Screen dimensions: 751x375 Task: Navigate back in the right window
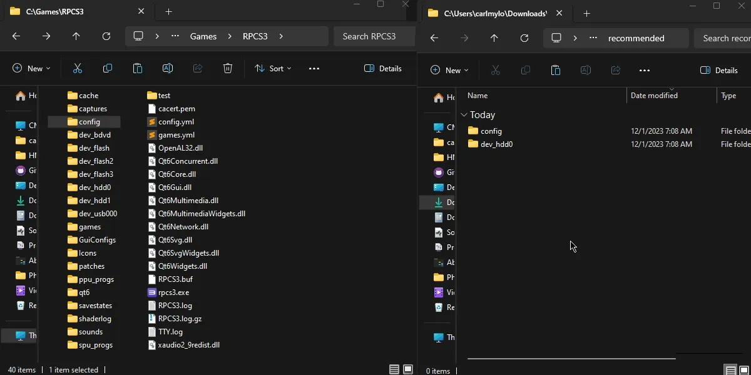point(434,38)
